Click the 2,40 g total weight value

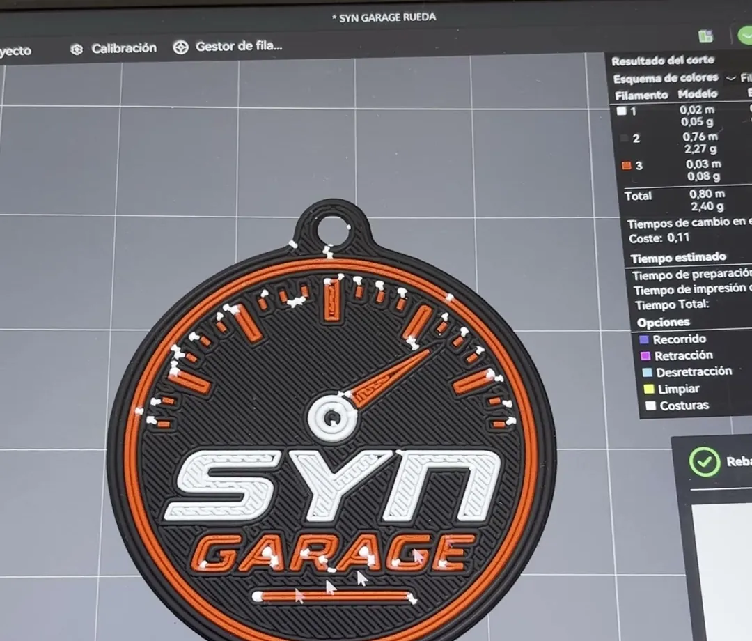(707, 206)
